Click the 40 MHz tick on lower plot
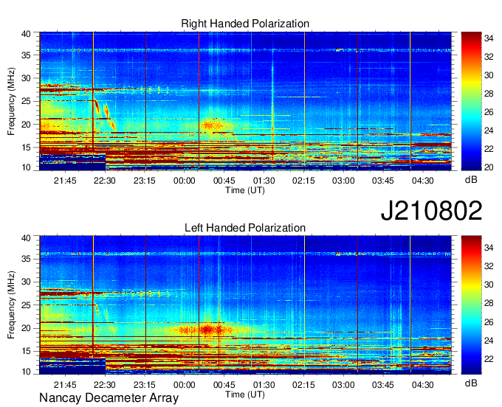 27,238
